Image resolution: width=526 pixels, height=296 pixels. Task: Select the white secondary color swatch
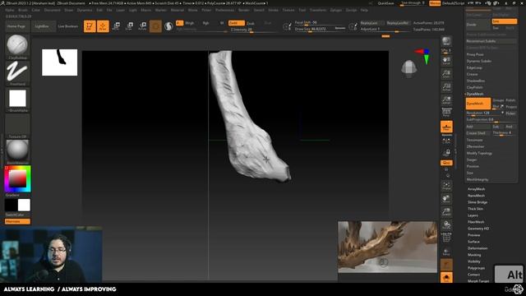[x=24, y=205]
